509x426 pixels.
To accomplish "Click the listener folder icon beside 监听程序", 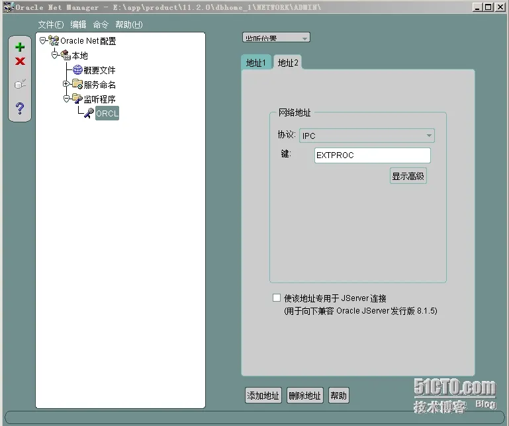I will (77, 99).
